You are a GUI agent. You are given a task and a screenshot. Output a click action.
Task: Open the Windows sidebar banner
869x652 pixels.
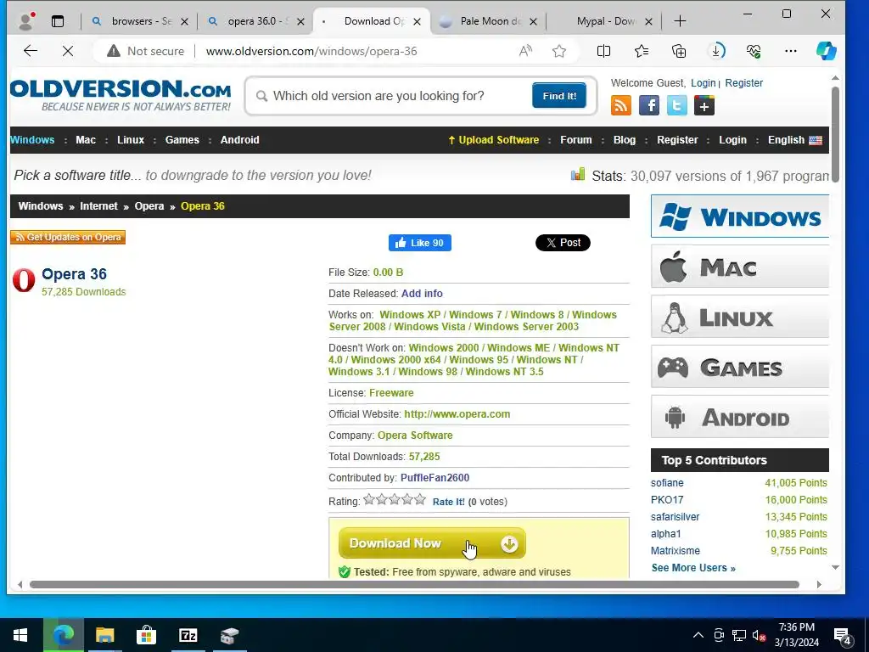[x=740, y=216]
